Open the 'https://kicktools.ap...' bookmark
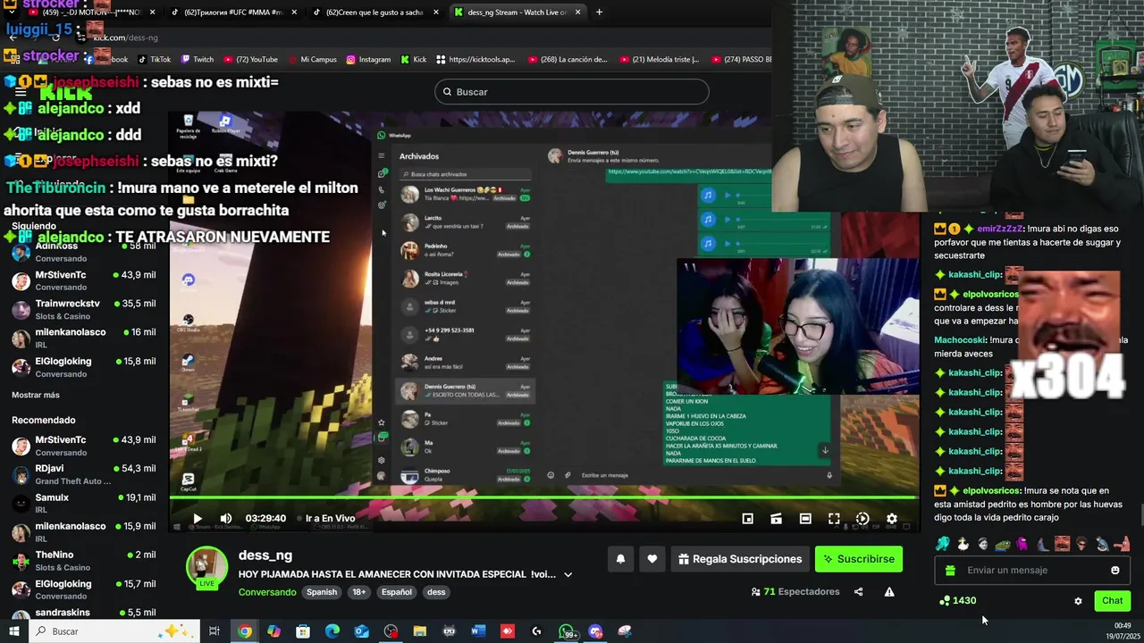The width and height of the screenshot is (1144, 643). coord(475,60)
